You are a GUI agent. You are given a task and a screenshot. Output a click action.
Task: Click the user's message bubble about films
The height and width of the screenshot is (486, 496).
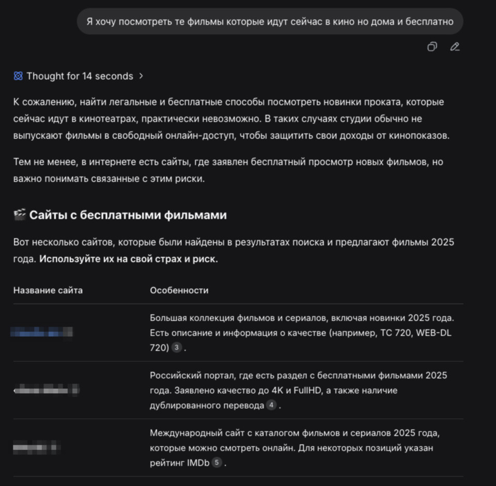click(x=270, y=21)
